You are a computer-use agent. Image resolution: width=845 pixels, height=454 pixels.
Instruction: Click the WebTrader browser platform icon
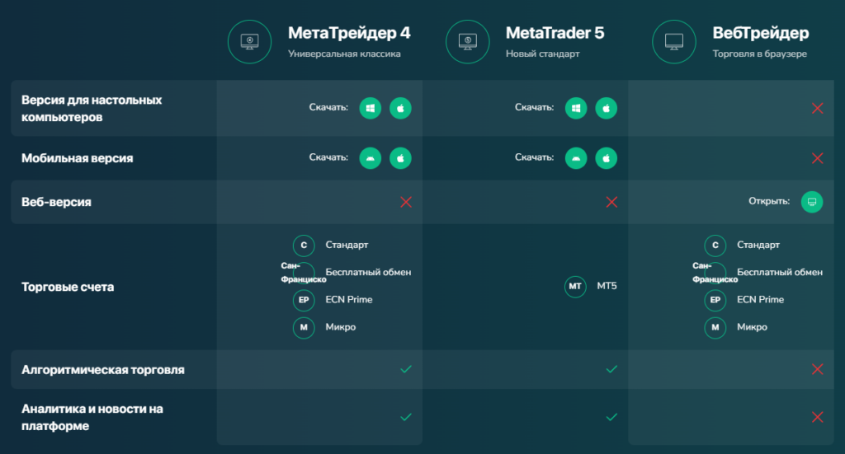pyautogui.click(x=674, y=42)
